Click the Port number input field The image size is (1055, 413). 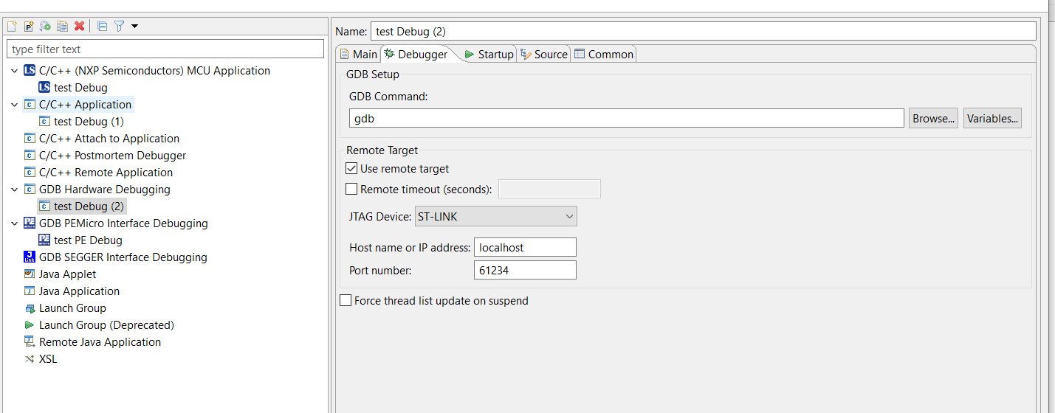524,271
